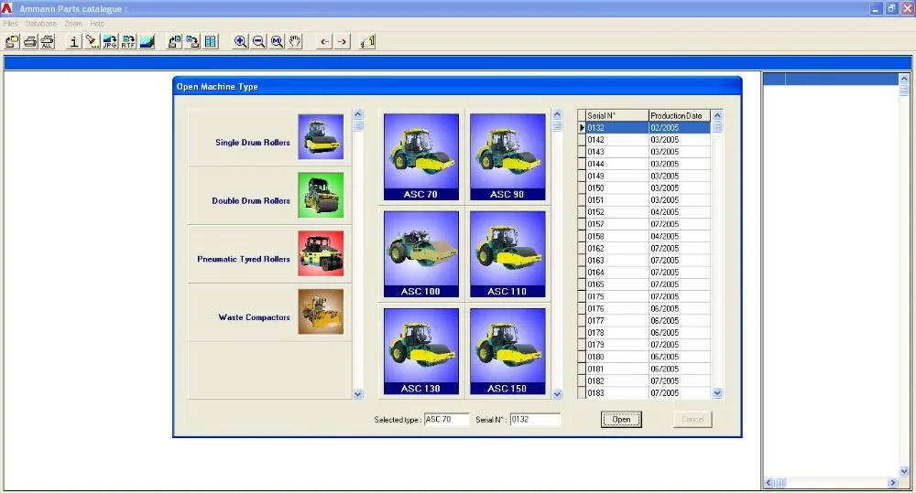The height and width of the screenshot is (493, 916).
Task: Select serial number 0157 row
Action: [616, 224]
